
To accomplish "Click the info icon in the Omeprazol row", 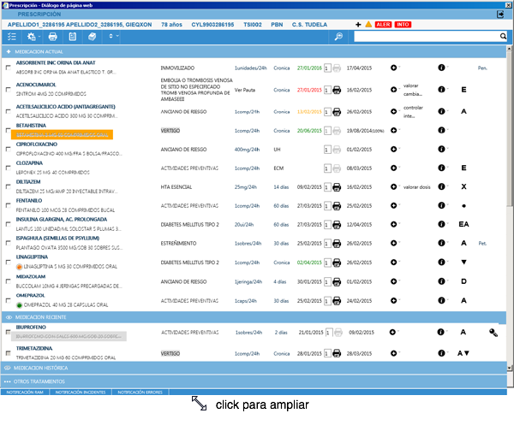I will coord(442,301).
